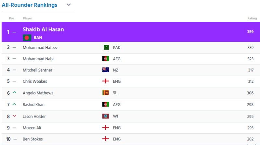Click the Rating column header

252,18
